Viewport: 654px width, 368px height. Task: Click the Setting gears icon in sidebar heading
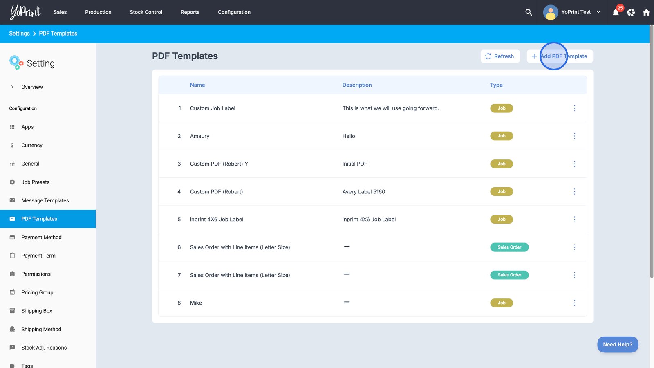(x=16, y=63)
